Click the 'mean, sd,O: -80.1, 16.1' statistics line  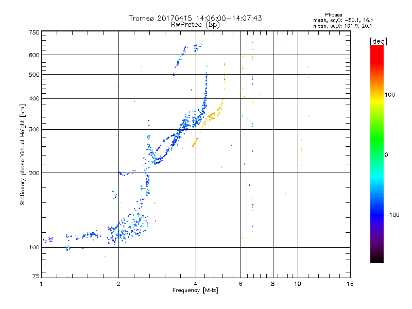343,20
